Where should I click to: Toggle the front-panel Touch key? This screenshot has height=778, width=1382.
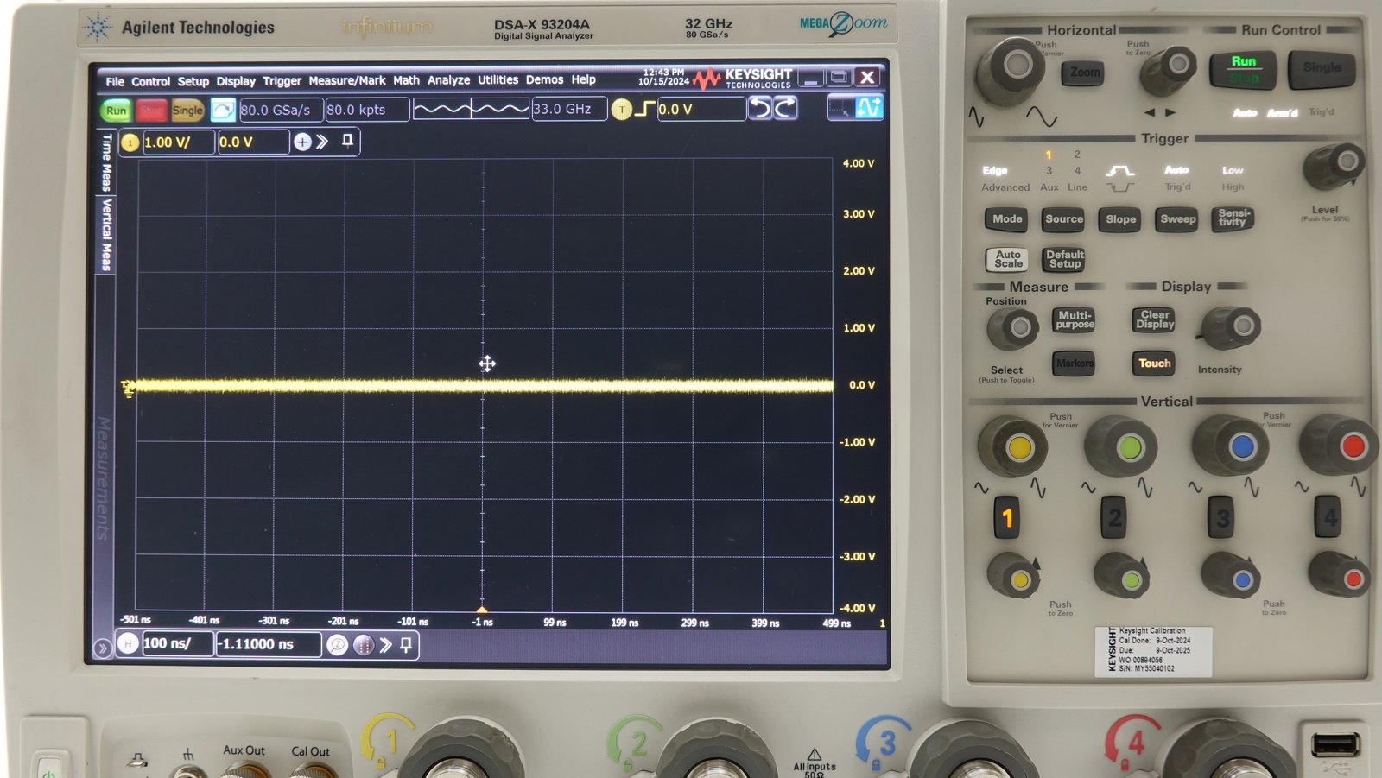click(x=1154, y=364)
